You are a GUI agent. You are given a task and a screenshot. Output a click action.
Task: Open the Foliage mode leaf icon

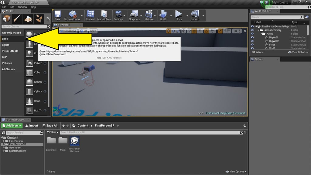pyautogui.click(x=39, y=19)
